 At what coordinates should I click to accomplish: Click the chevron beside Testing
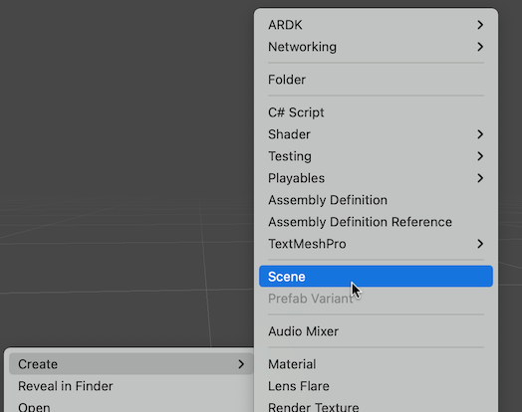tap(480, 156)
